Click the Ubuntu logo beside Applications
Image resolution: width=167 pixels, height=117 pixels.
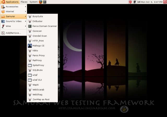[x=3, y=2]
